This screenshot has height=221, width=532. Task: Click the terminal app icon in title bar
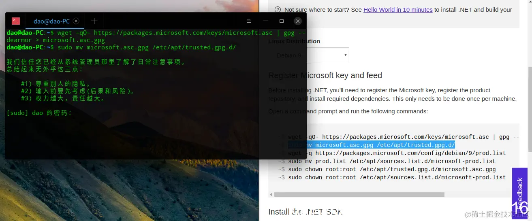click(16, 21)
